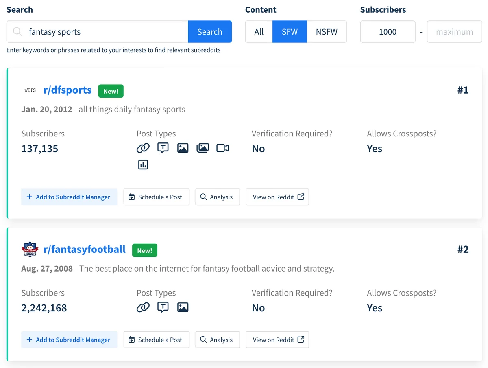Select the poll post type icon for r/dfsports

pos(143,164)
